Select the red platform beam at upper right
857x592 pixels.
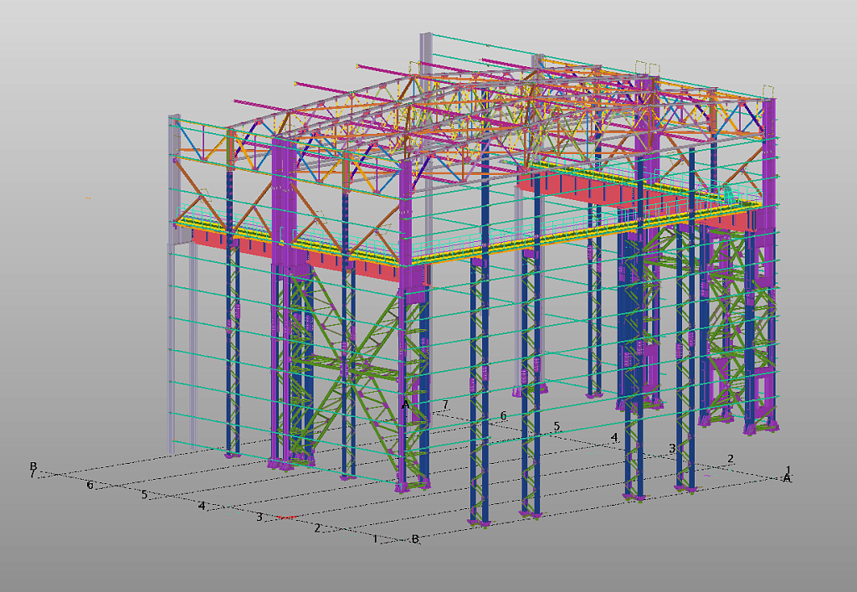click(569, 188)
